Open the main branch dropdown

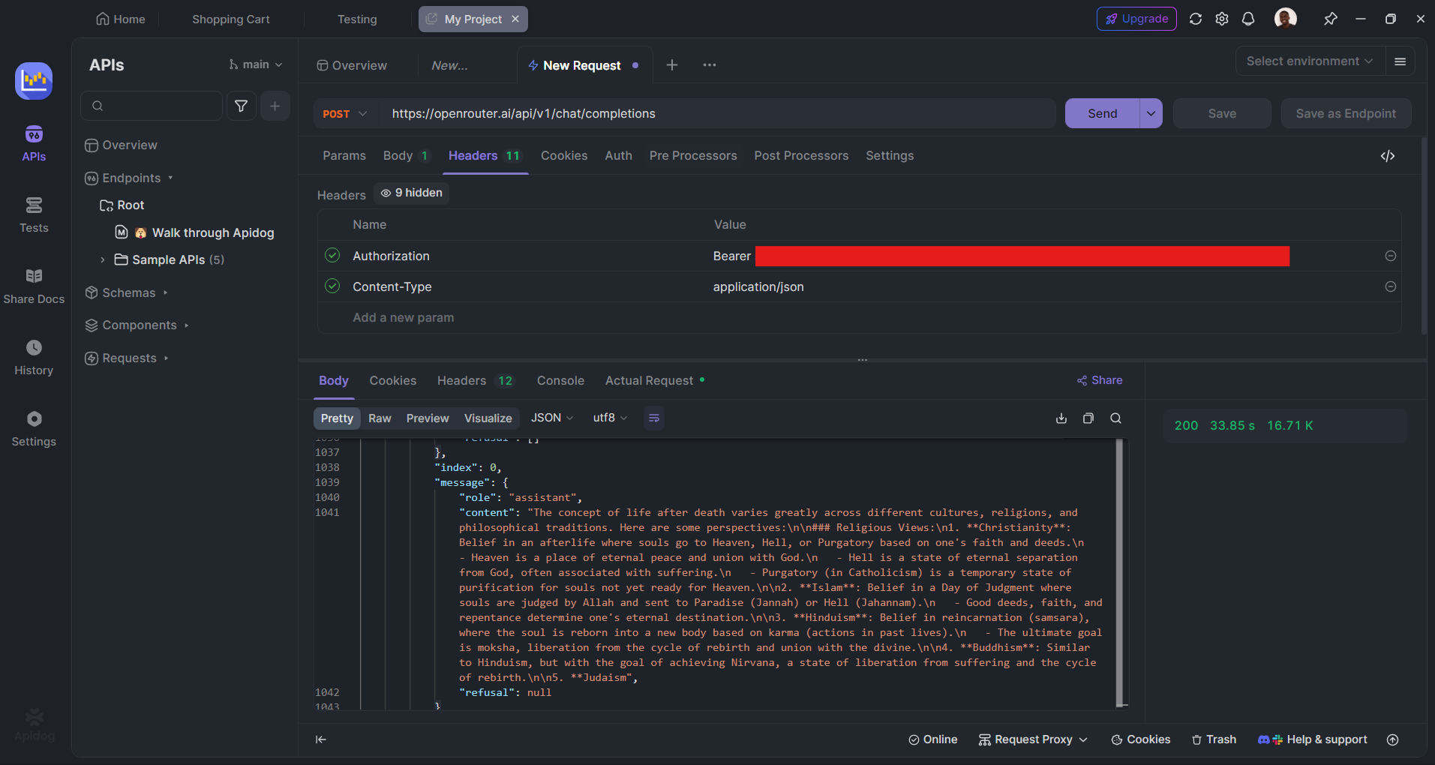[x=256, y=64]
